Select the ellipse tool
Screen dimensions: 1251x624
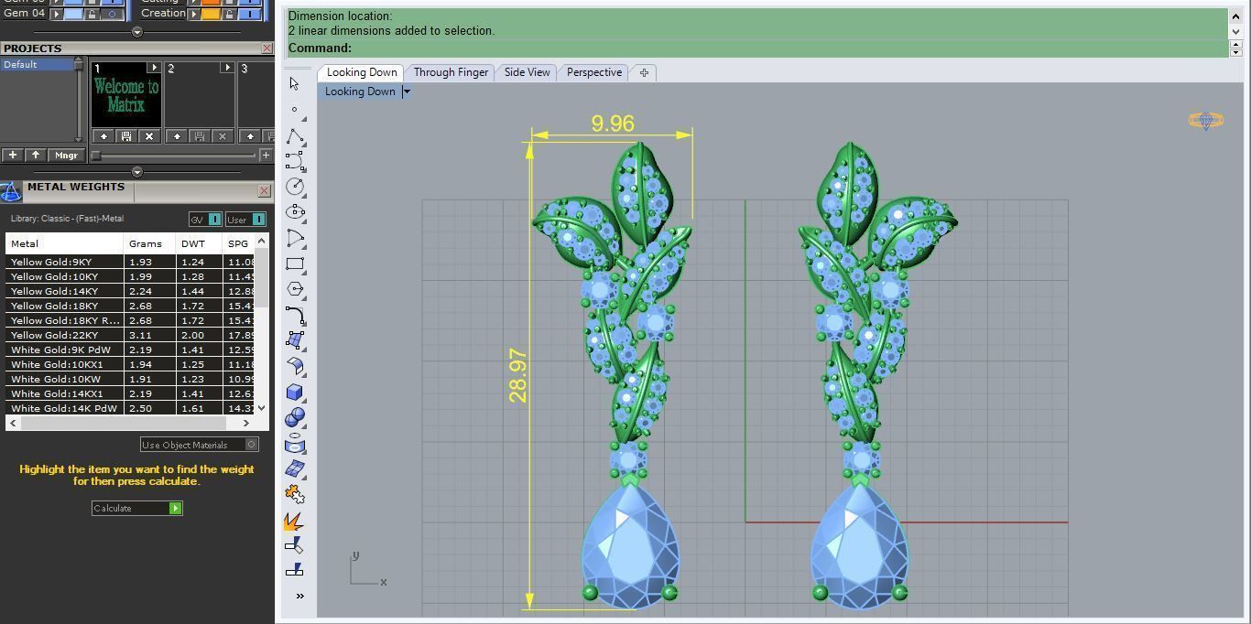click(295, 212)
